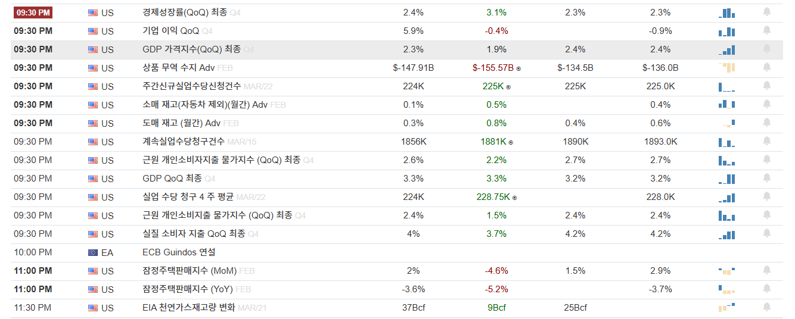Toggle alert bell for 도매 재고 (월간) Adv
This screenshot has height=319, width=795.
click(767, 123)
